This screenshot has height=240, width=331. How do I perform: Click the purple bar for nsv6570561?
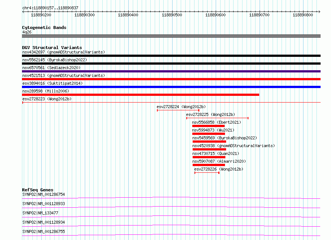click(x=171, y=71)
